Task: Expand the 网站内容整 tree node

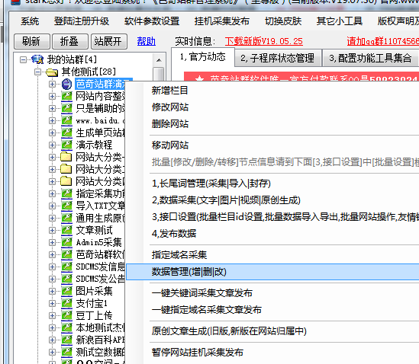Action: (52, 96)
